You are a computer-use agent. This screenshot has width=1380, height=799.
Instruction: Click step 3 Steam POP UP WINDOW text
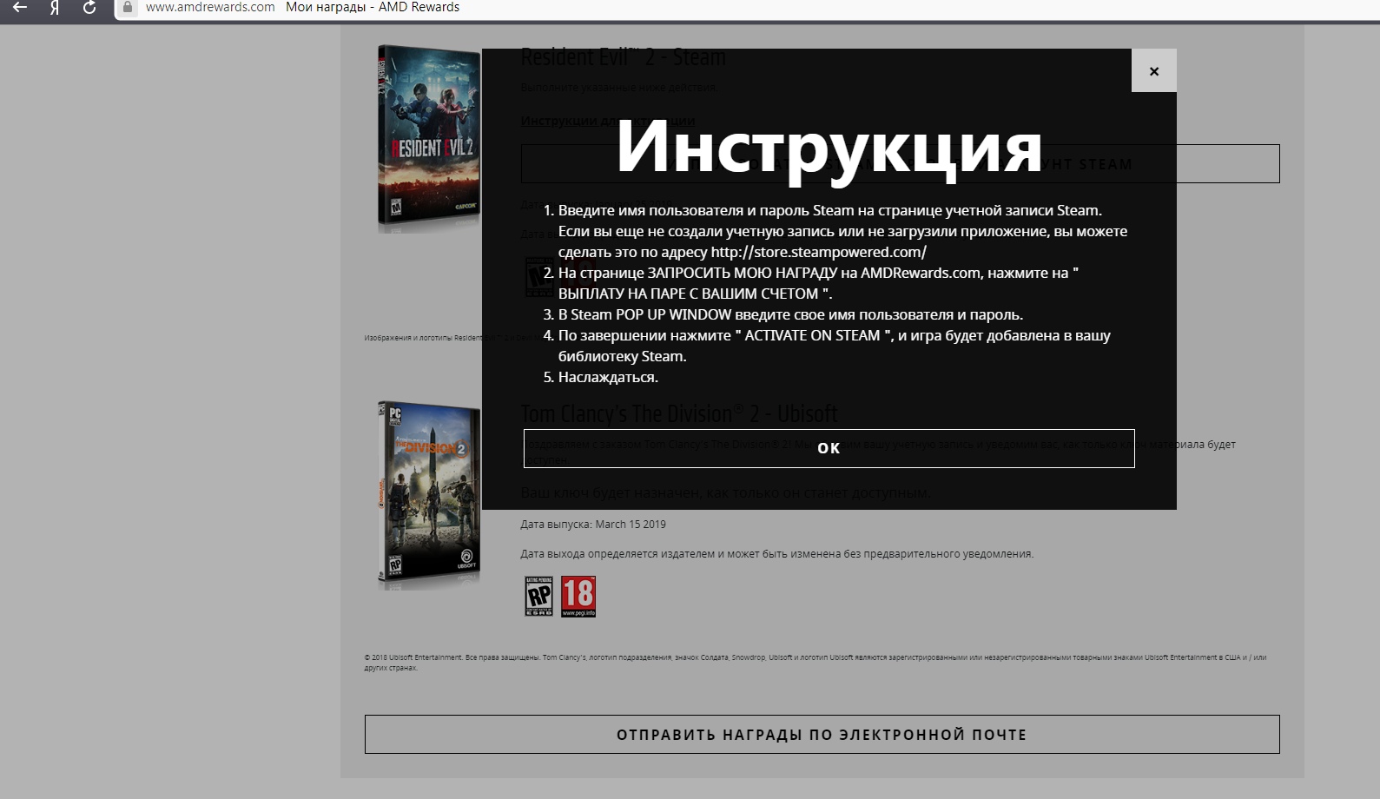click(x=790, y=314)
